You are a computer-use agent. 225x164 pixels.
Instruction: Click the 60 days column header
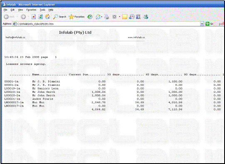coord(152,75)
